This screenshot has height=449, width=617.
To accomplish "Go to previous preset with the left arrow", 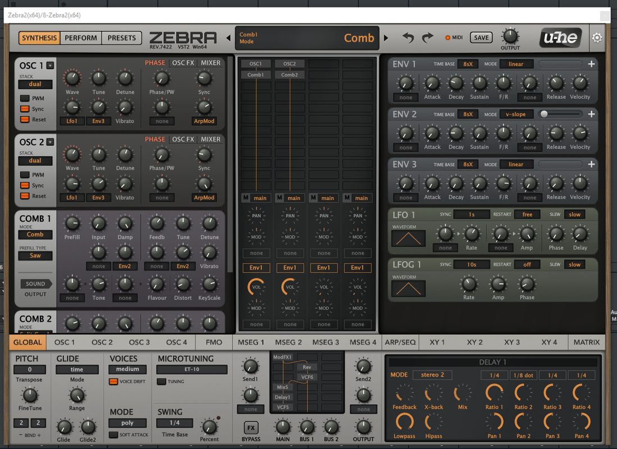I will (228, 38).
